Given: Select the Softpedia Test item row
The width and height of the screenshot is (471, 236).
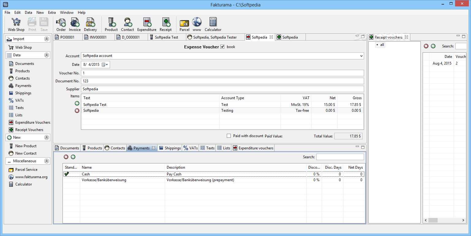Looking at the screenshot, I should [x=222, y=105].
